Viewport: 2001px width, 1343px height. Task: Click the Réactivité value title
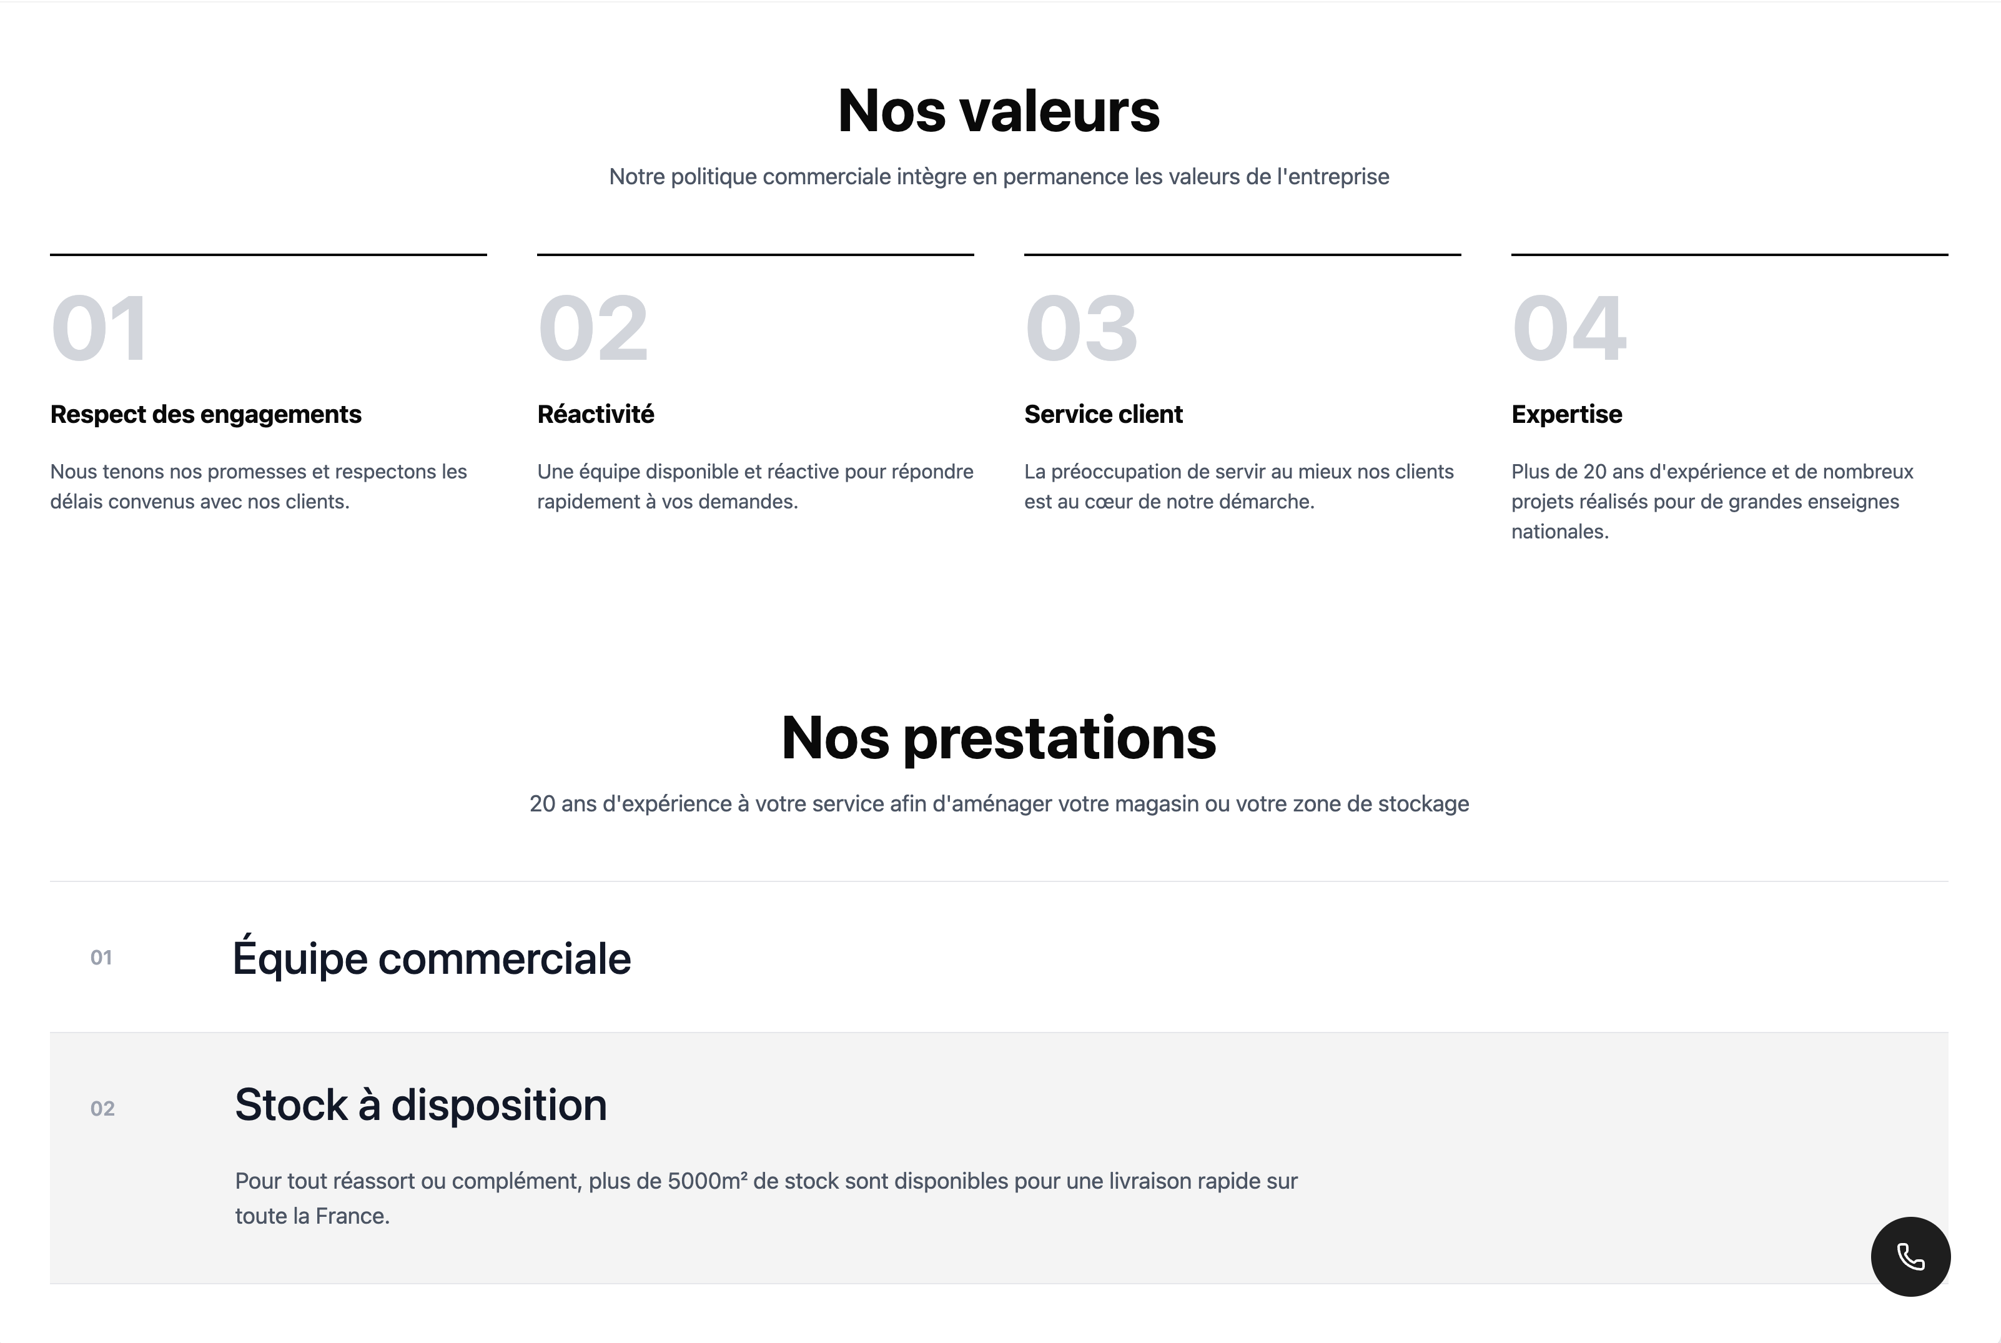coord(596,415)
